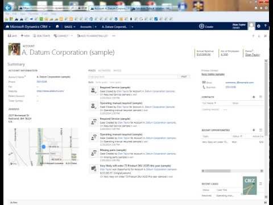Open Microsoft Dynamics CRM logo menu
Screen dimensions: 273x205
[x=28, y=27]
